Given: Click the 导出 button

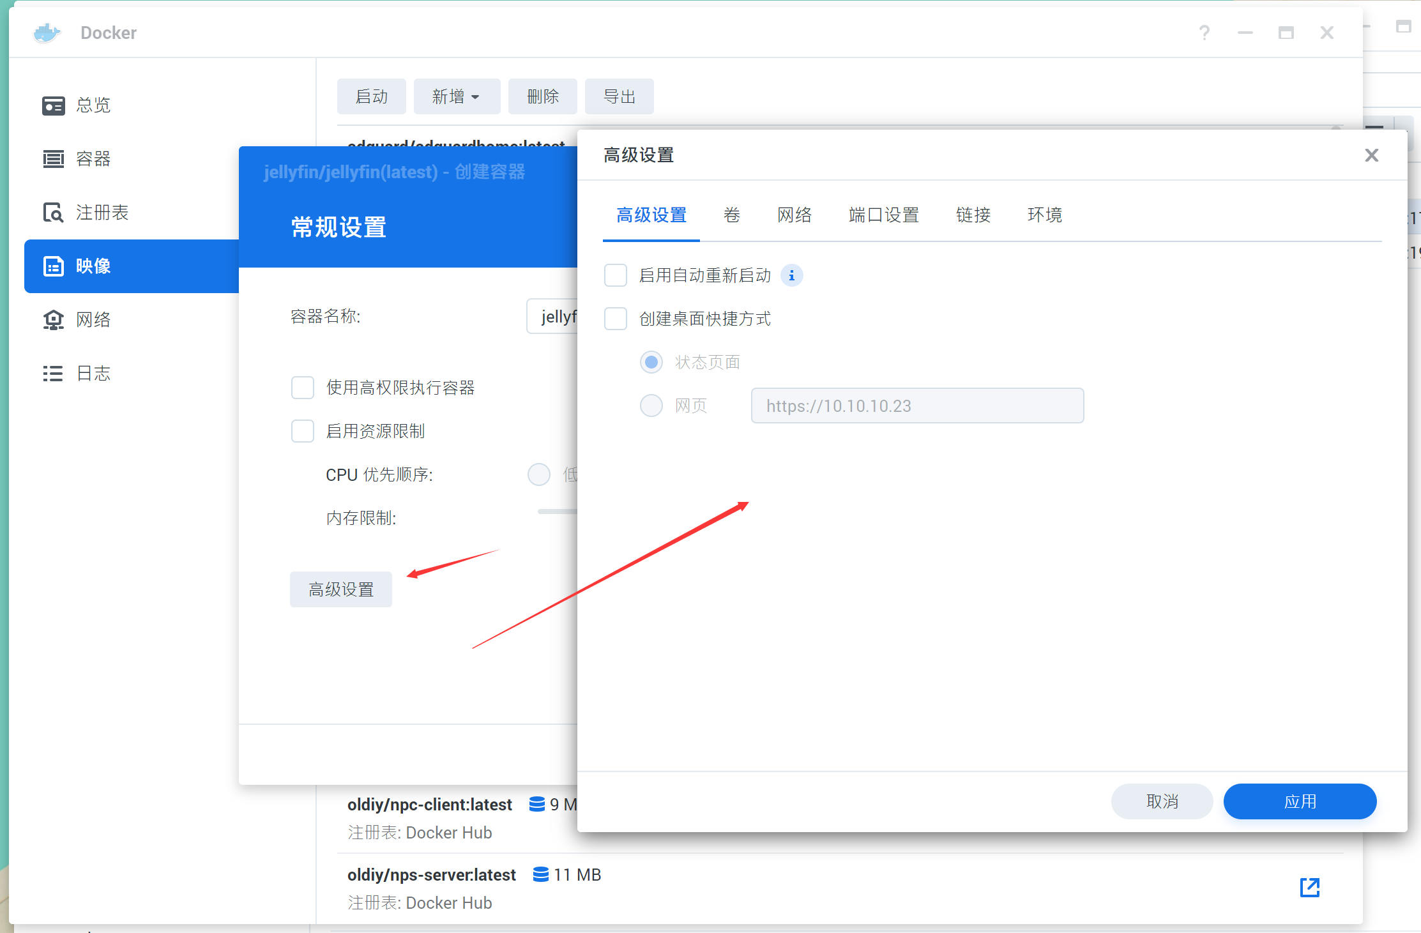Looking at the screenshot, I should pyautogui.click(x=619, y=96).
